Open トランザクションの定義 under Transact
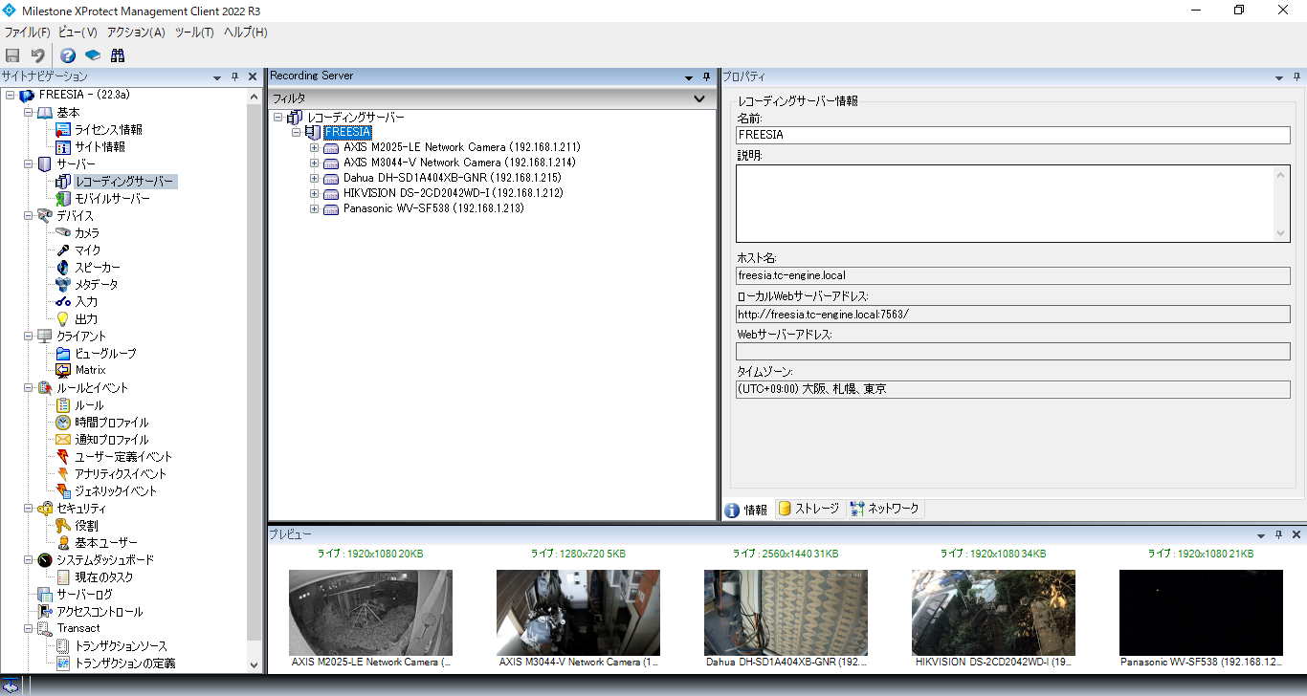This screenshot has height=696, width=1307. coord(125,663)
